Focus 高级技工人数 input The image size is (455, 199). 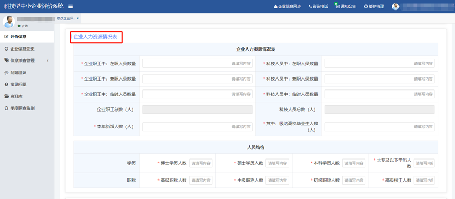point(424,180)
